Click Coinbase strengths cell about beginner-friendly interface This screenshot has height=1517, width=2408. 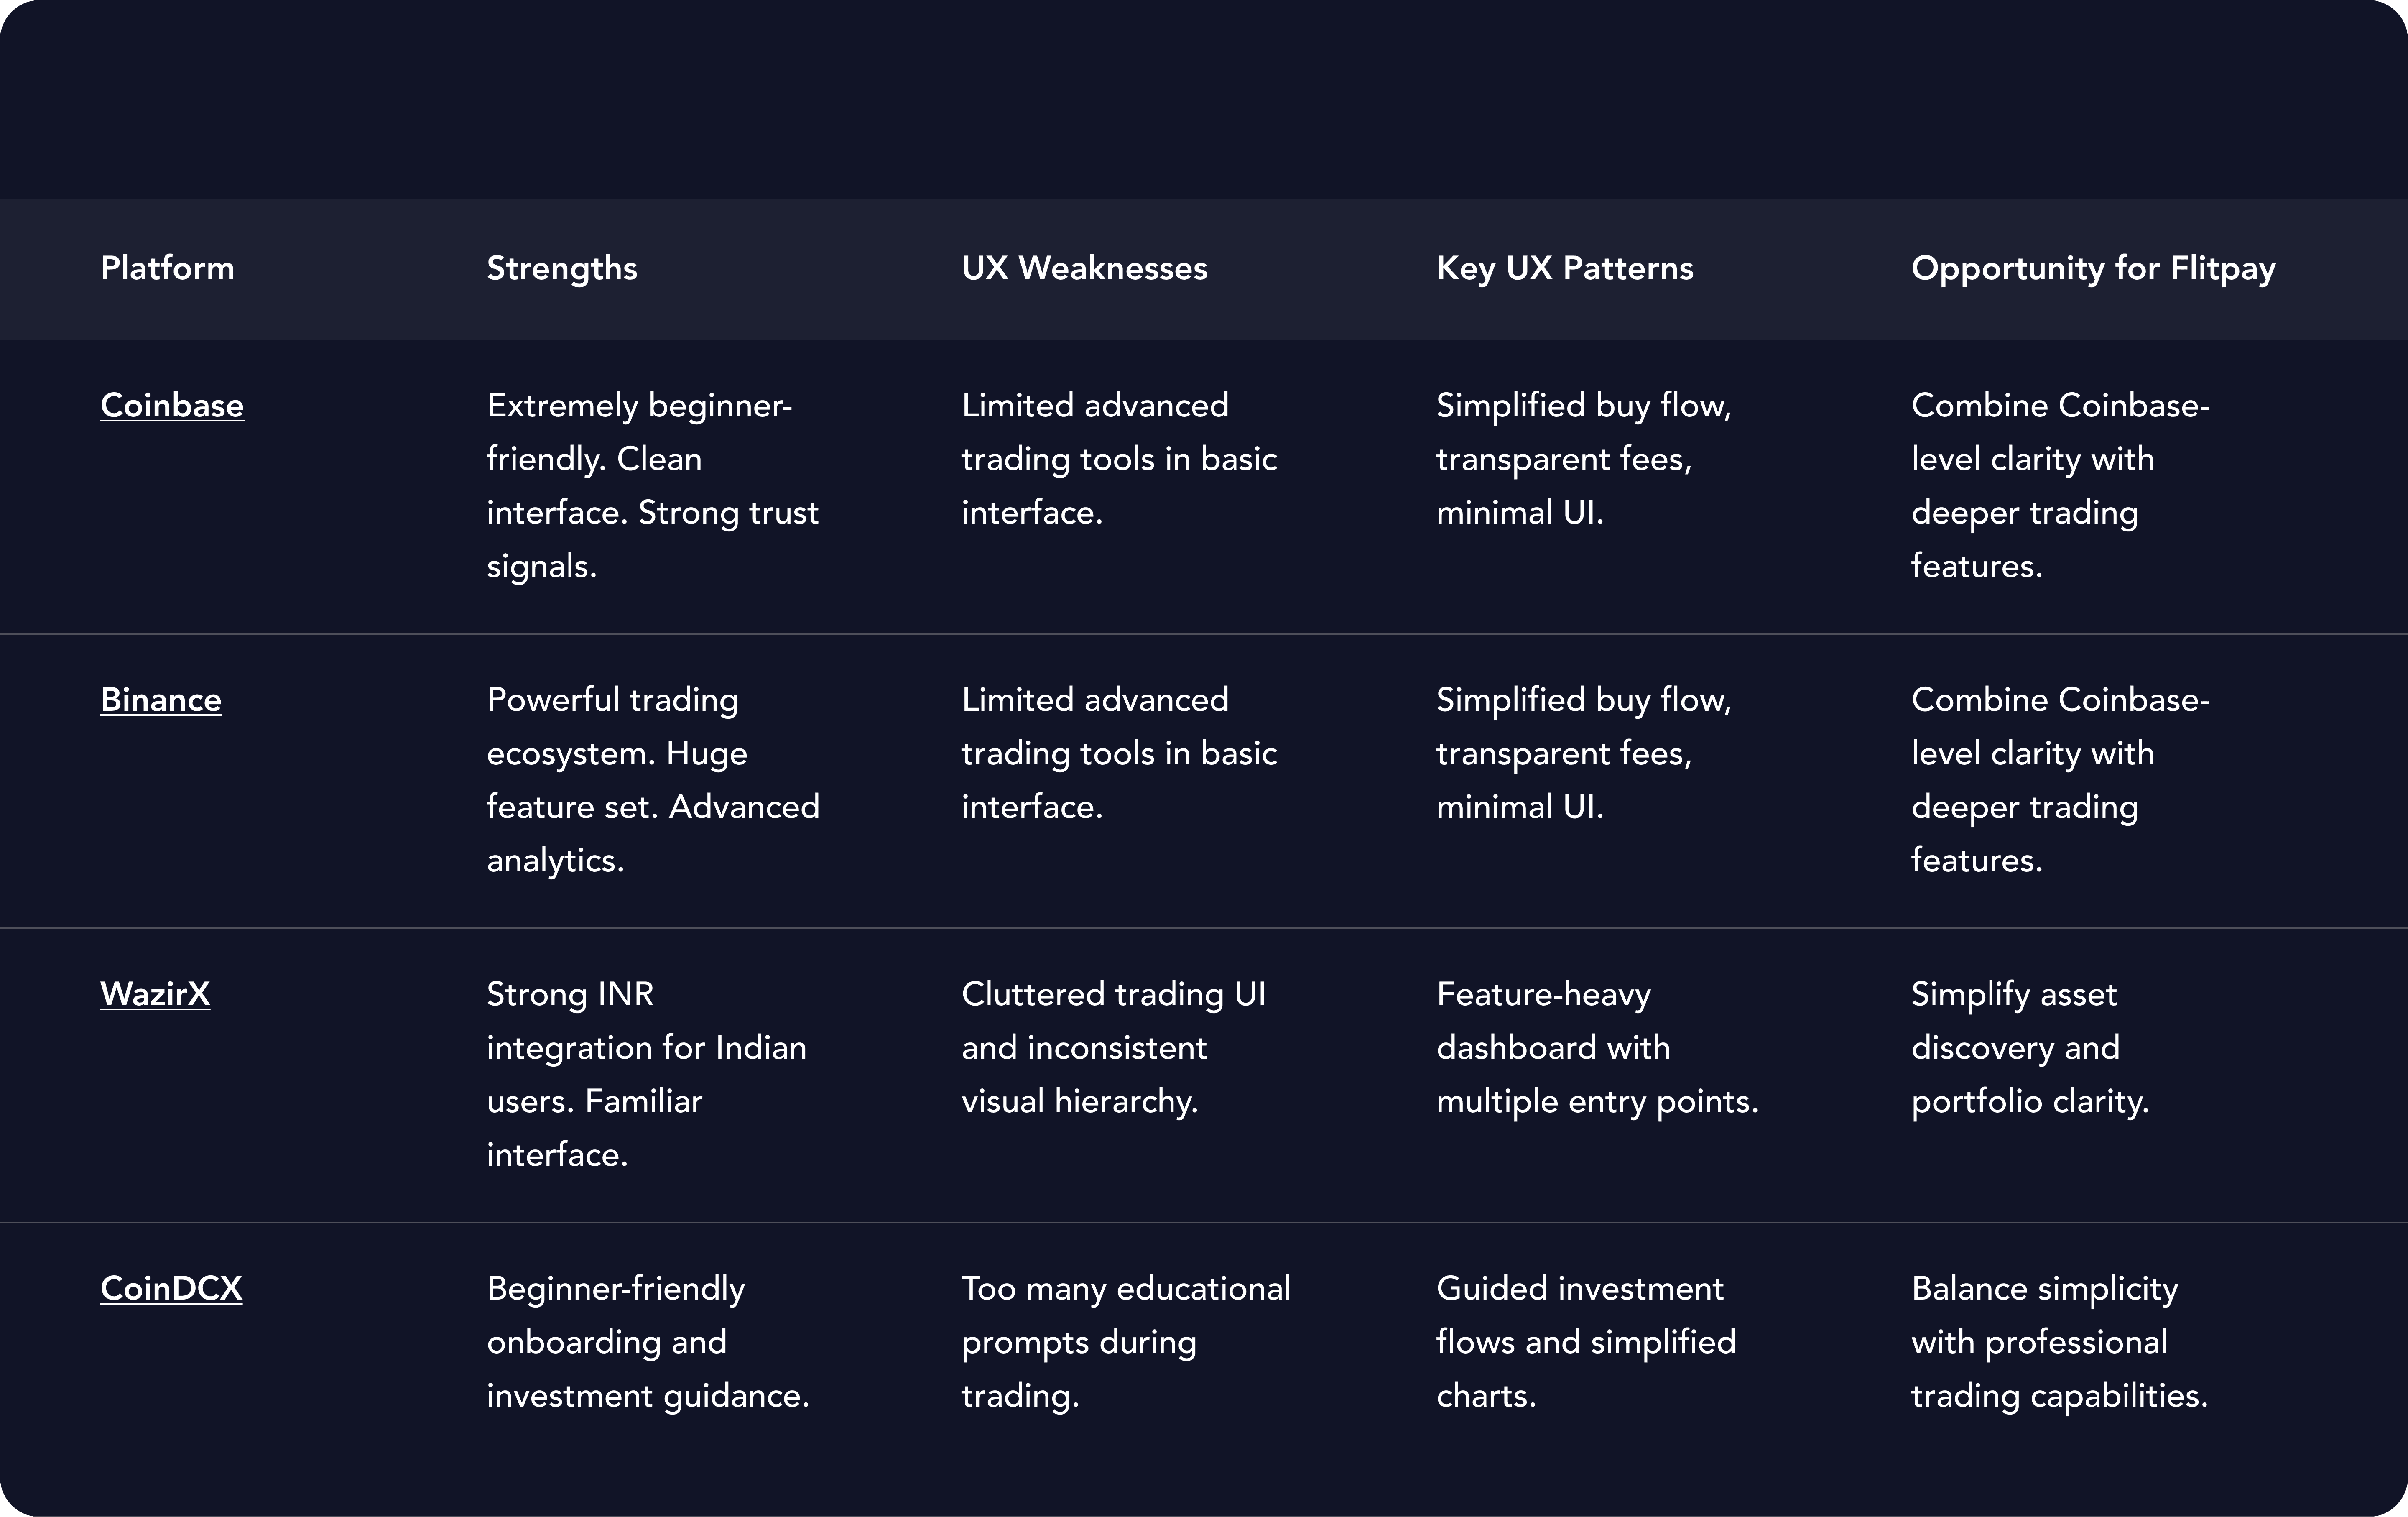[653, 485]
